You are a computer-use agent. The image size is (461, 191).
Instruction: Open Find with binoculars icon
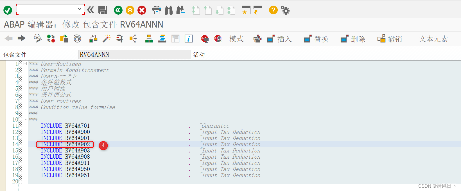(169, 10)
